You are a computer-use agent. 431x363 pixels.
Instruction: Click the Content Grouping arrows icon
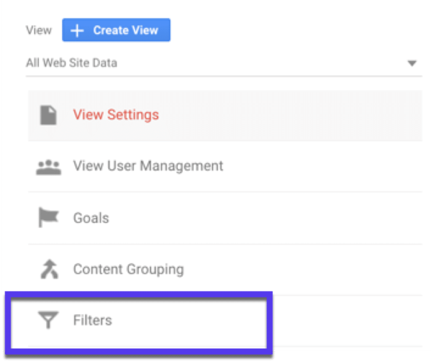(48, 269)
